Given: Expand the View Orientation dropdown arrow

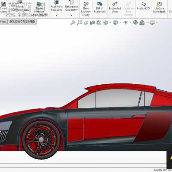Looking at the screenshot, I should point(110,23).
